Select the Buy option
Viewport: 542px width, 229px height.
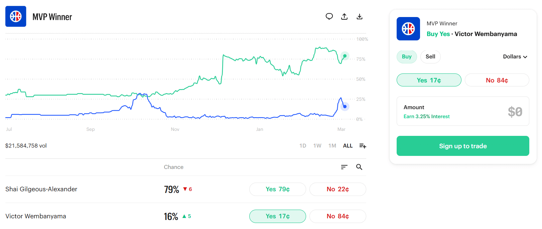[407, 56]
